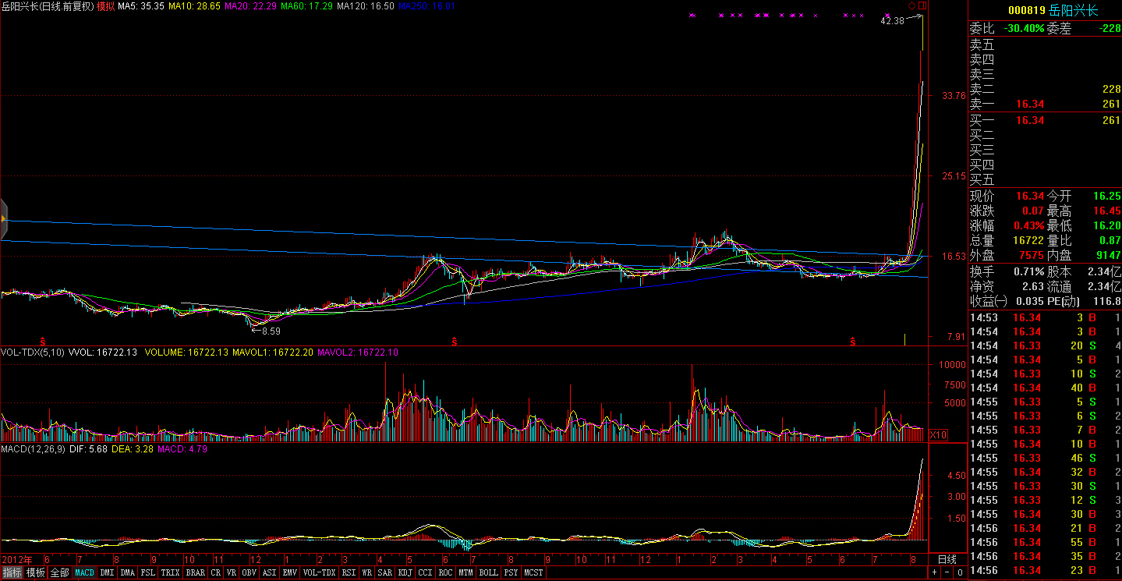Click the MACD(12,26,9) indicator title
Screen dimensions: 1122x581
coord(34,450)
